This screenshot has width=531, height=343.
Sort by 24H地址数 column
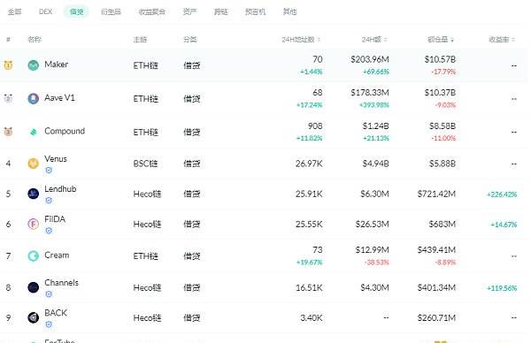pos(301,40)
